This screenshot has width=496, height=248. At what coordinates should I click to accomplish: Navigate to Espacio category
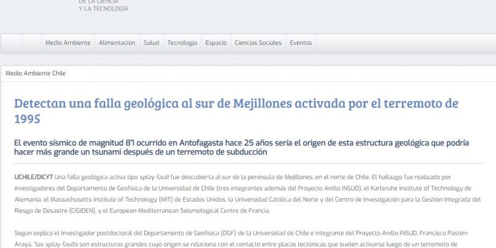tap(216, 43)
